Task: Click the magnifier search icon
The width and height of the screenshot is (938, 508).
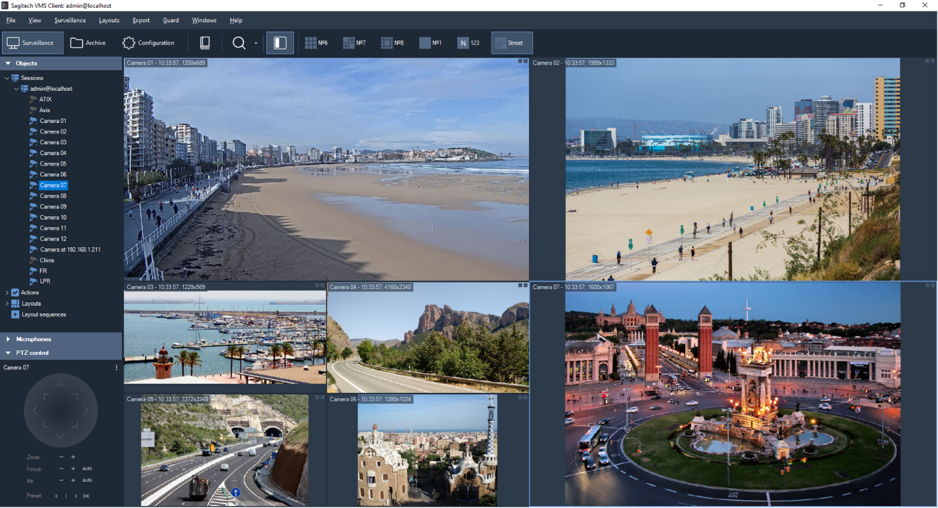Action: tap(239, 43)
